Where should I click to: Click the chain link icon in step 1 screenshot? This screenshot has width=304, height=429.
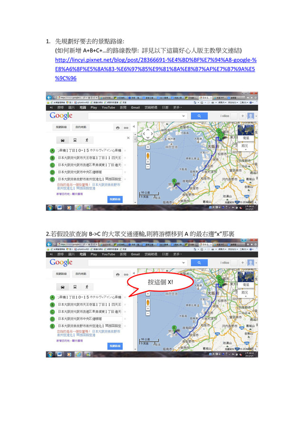(126, 128)
